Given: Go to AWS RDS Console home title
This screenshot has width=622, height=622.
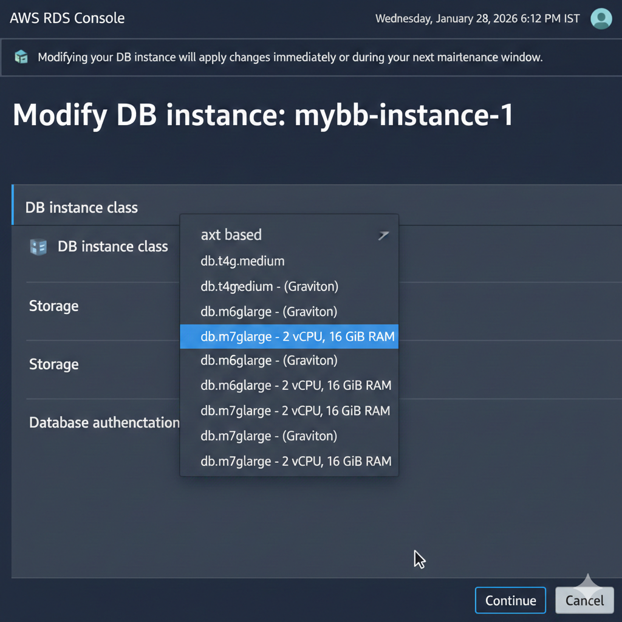Looking at the screenshot, I should click(x=67, y=18).
